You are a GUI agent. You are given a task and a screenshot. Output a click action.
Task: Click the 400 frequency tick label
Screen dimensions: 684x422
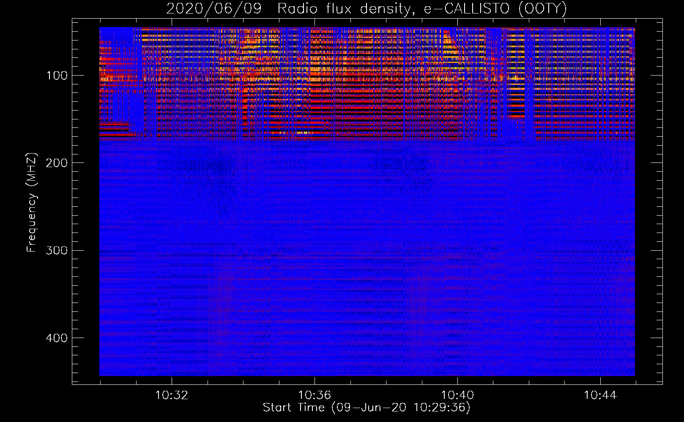(57, 338)
